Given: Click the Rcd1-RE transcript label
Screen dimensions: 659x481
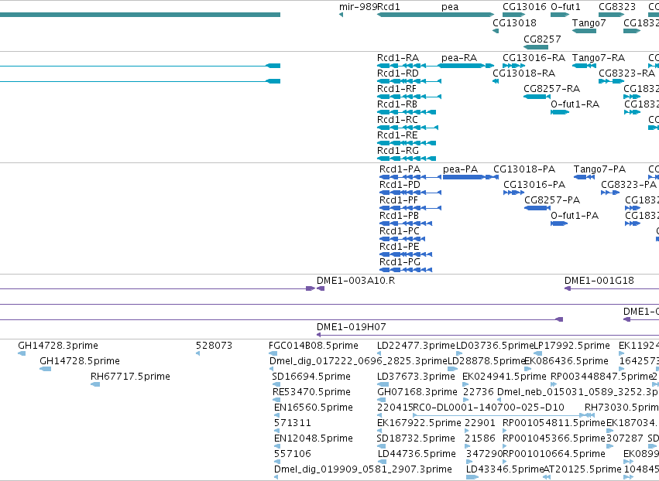Looking at the screenshot, I should click(x=397, y=135).
